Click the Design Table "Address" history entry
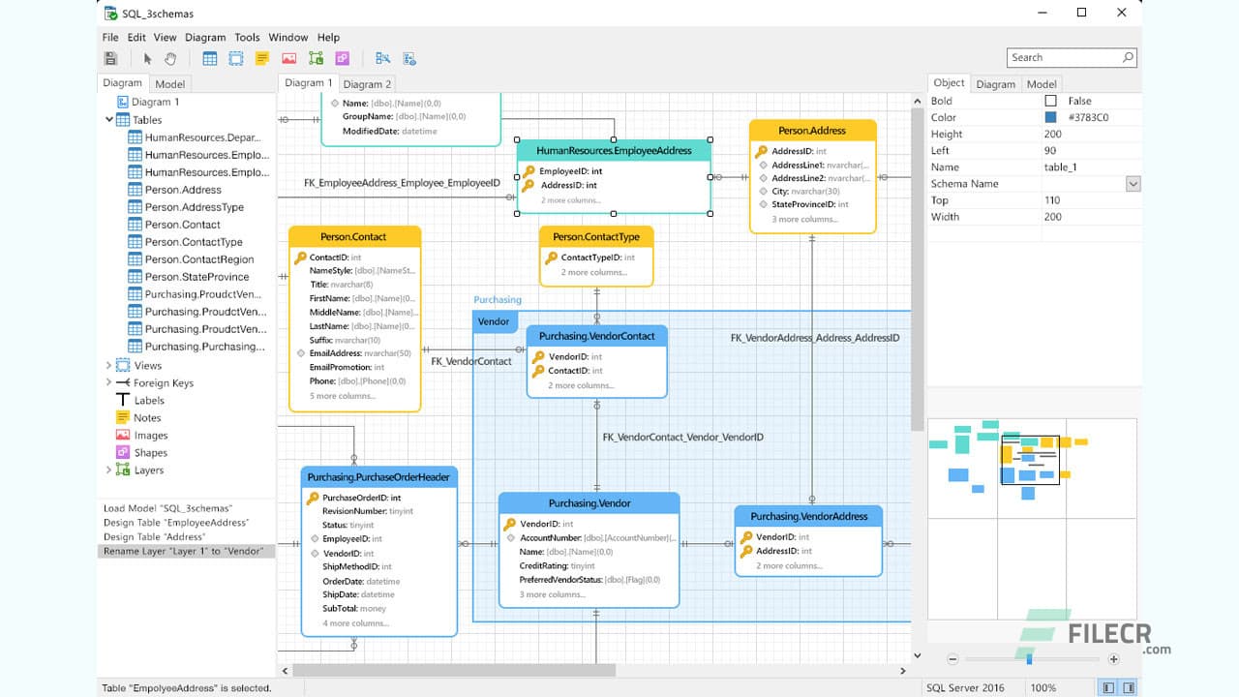 154,536
